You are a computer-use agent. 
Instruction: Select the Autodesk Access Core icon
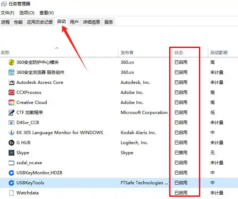click(x=11, y=82)
